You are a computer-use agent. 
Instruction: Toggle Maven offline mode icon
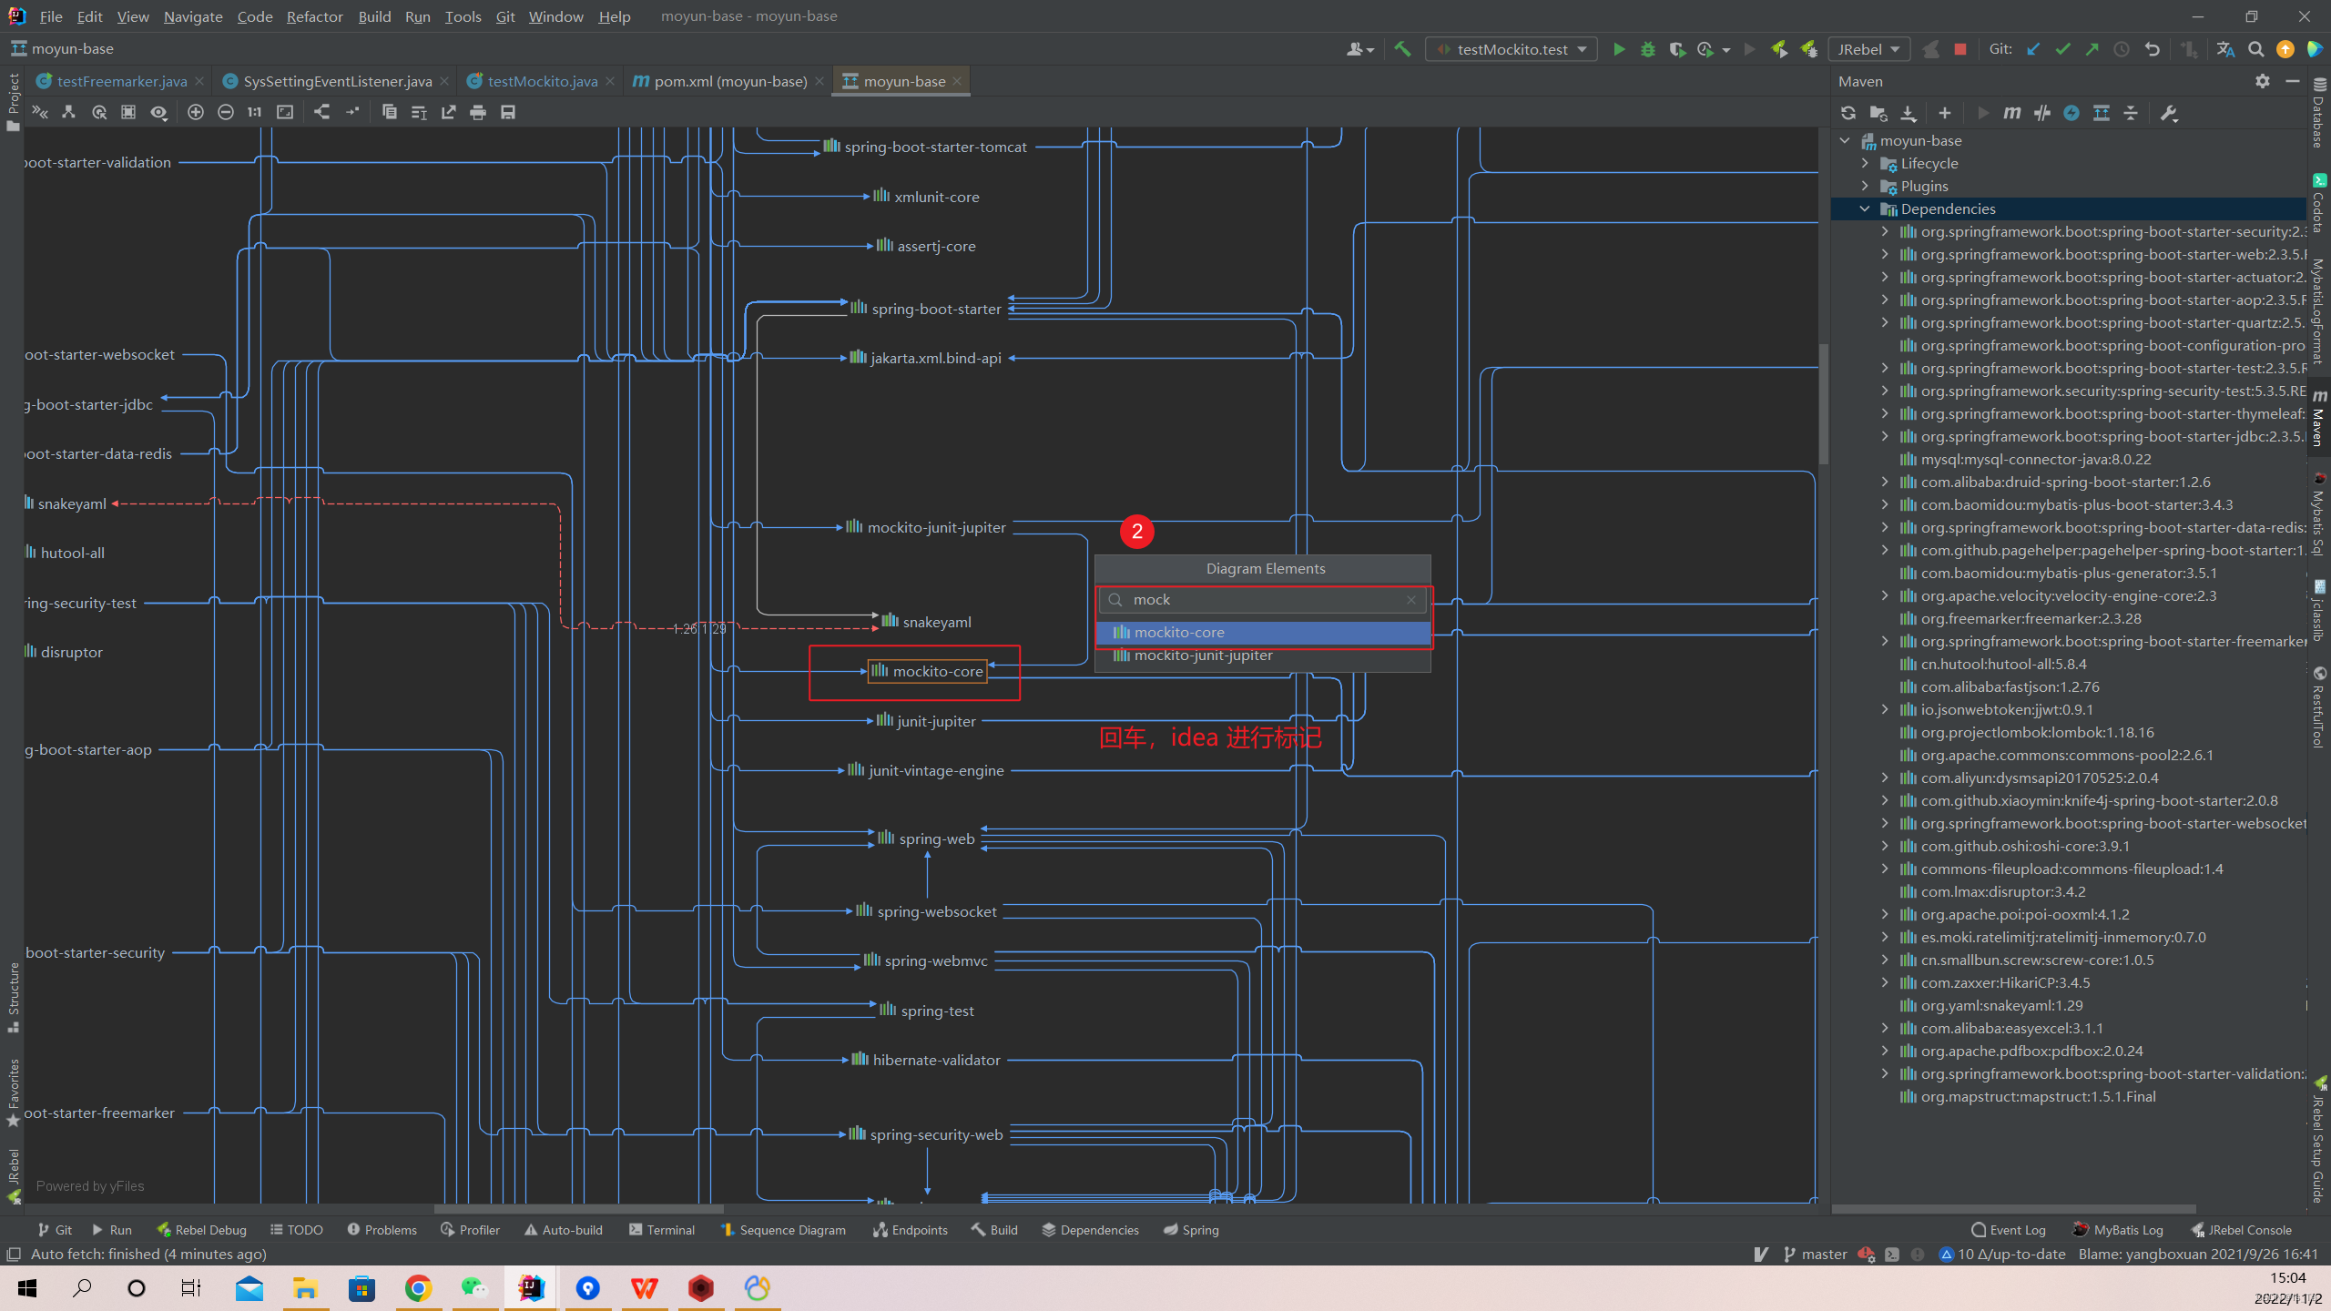point(2041,113)
